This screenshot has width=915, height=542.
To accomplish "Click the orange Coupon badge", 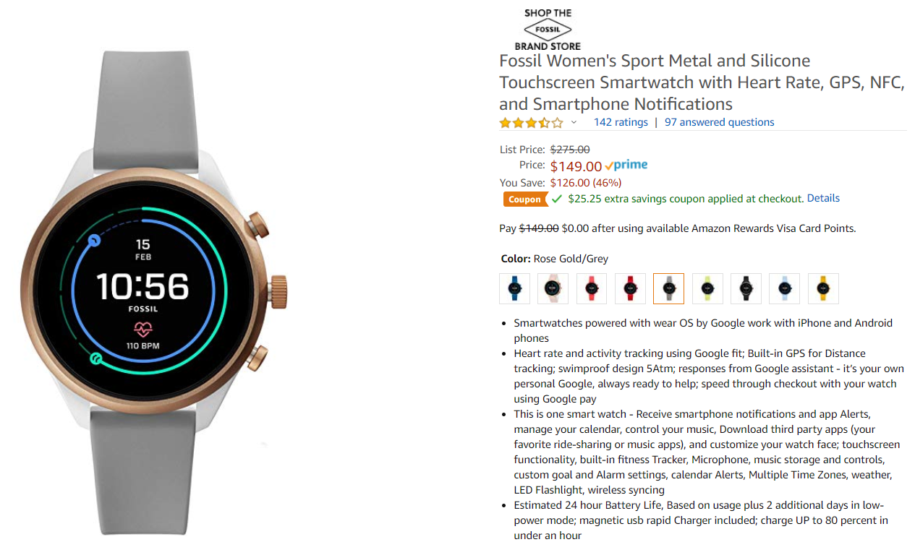I will pyautogui.click(x=524, y=199).
